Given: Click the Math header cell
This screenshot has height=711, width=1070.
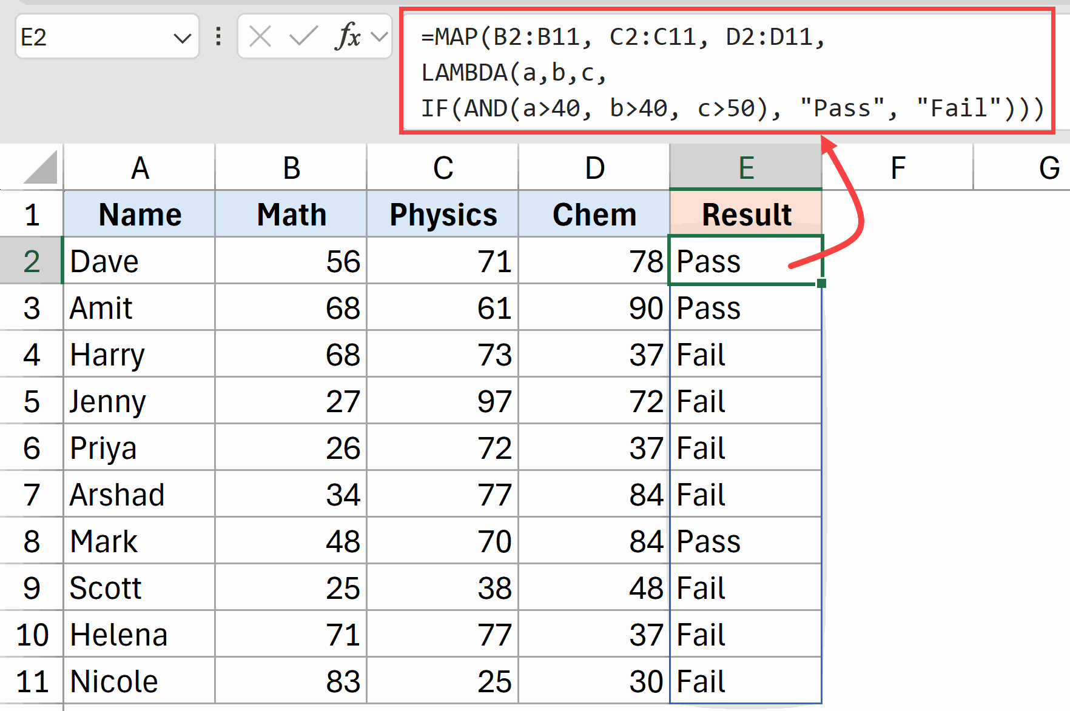Looking at the screenshot, I should [291, 213].
